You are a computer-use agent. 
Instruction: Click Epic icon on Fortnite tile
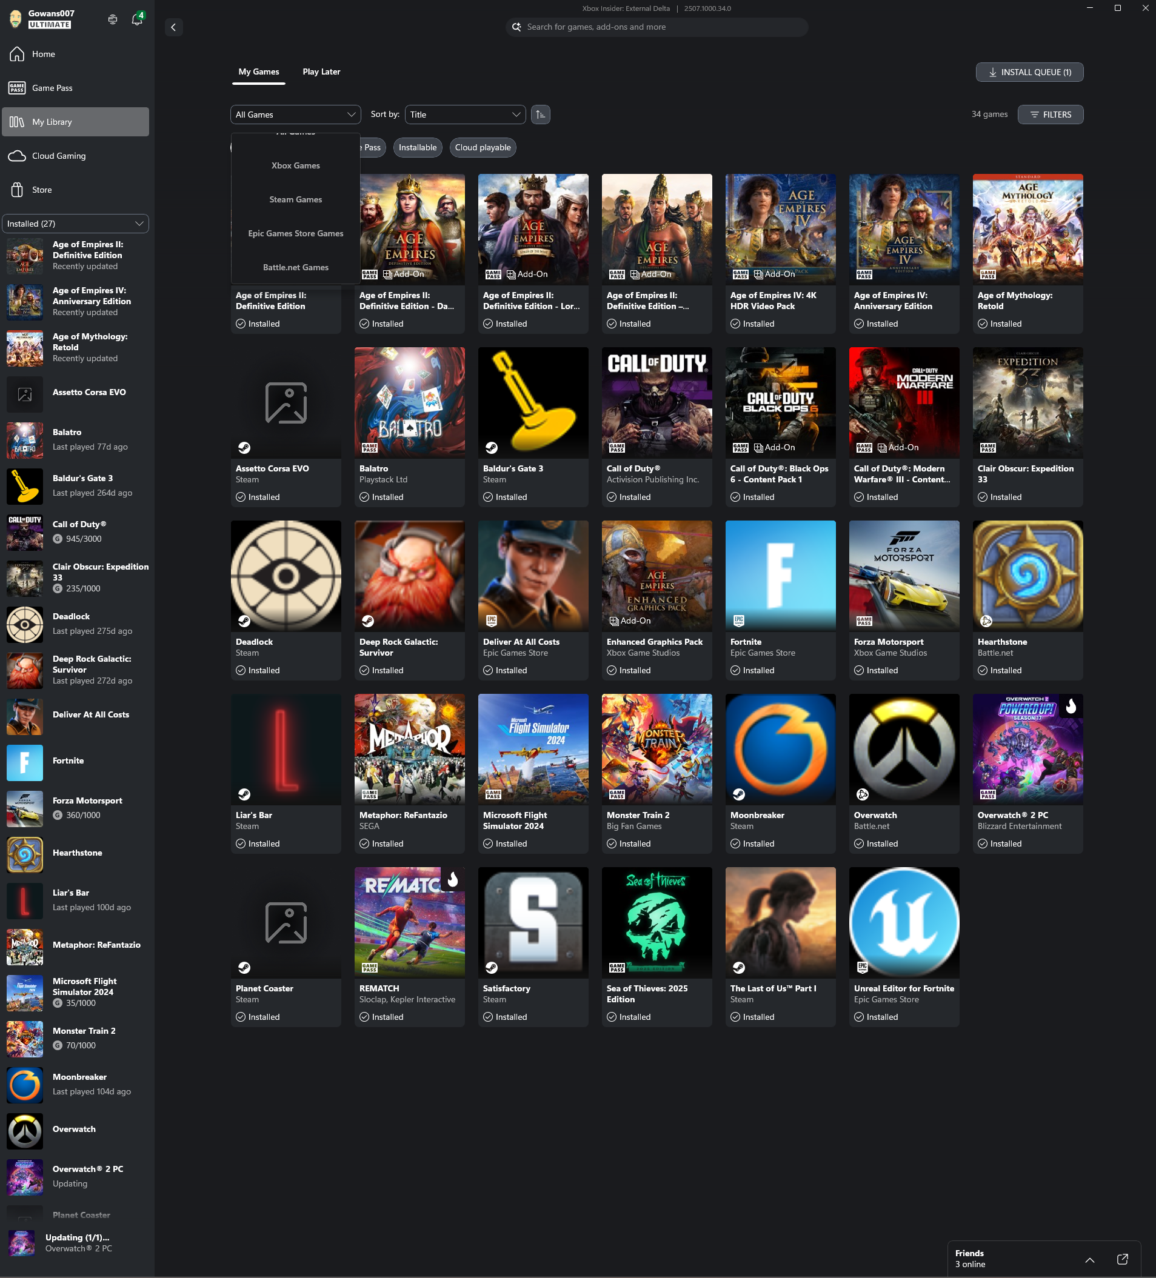(739, 621)
